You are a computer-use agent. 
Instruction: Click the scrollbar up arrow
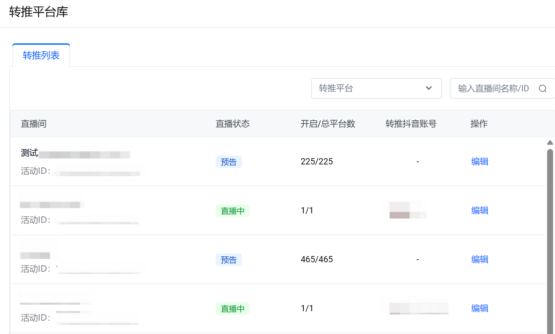pos(550,143)
